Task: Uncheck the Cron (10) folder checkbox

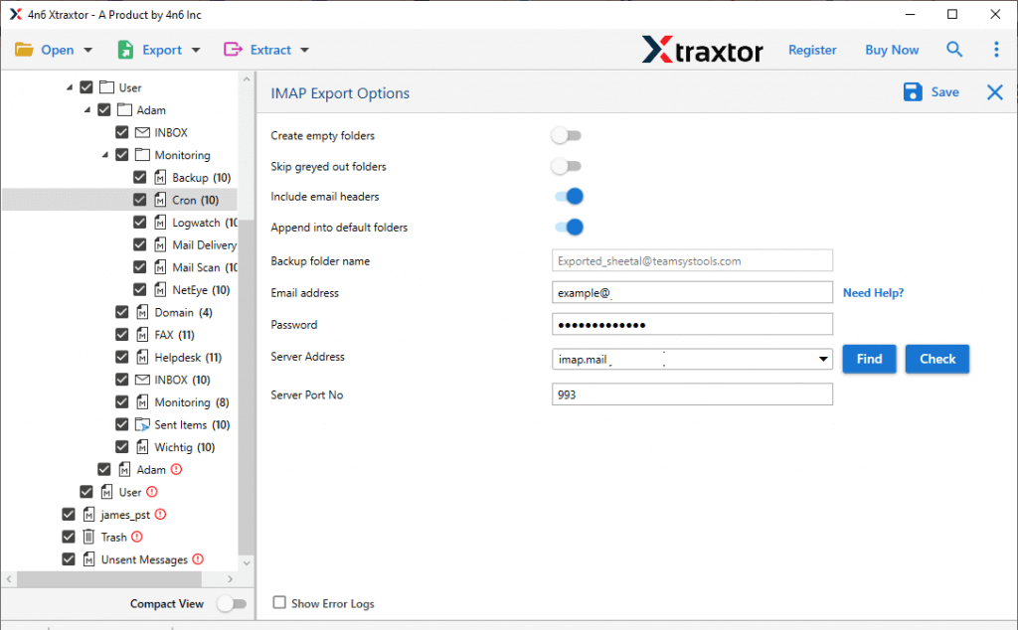Action: coord(139,199)
